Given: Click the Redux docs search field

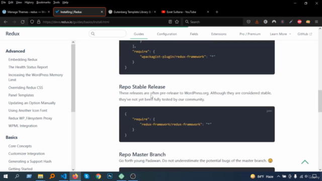Looking at the screenshot, I should click(107, 34).
